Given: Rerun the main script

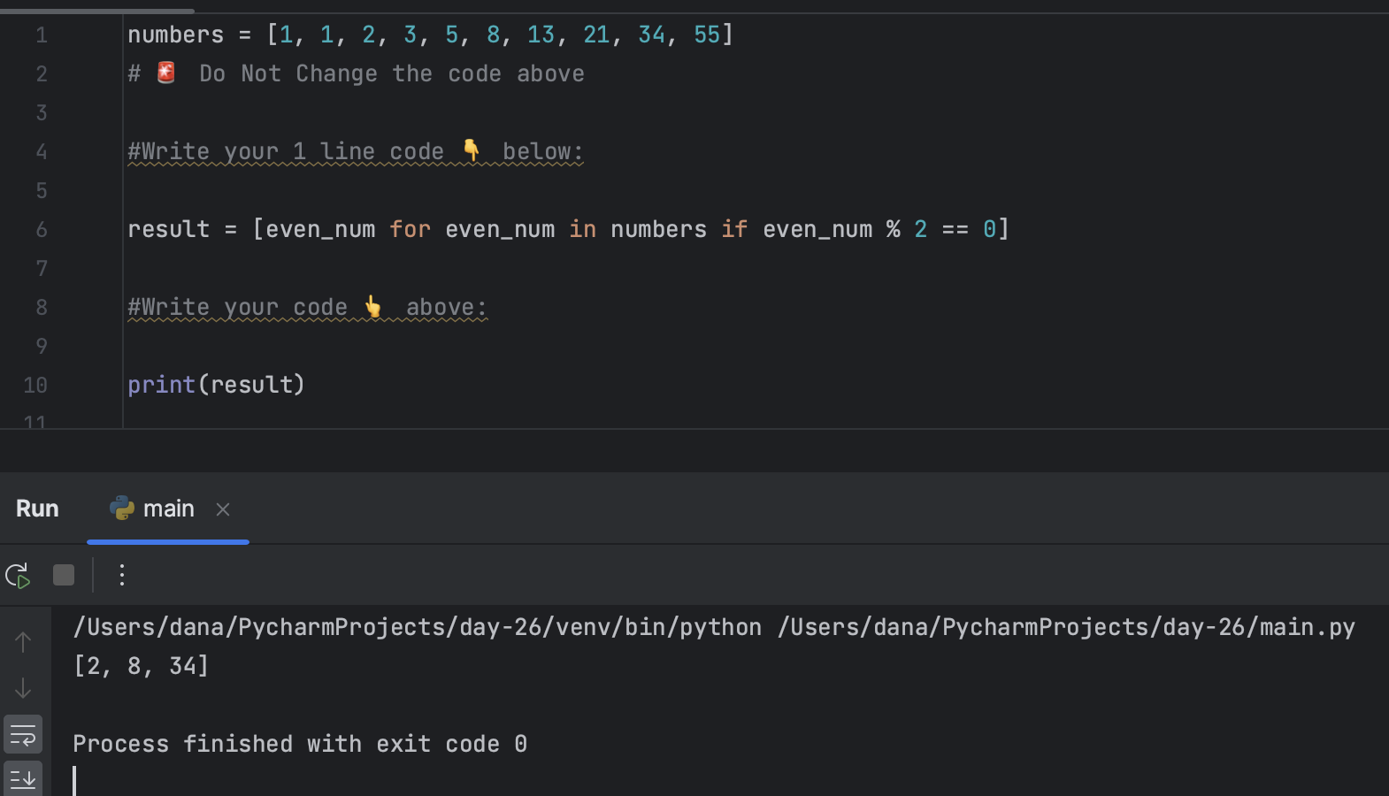Looking at the screenshot, I should coord(18,576).
